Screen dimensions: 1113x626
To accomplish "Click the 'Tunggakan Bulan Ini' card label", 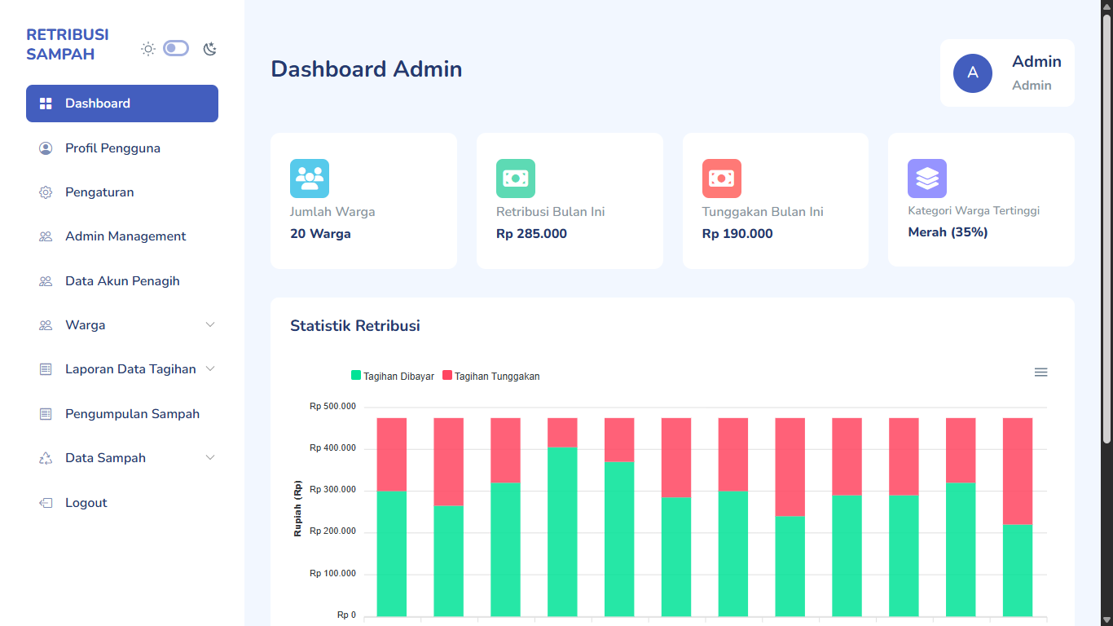I will 763,212.
